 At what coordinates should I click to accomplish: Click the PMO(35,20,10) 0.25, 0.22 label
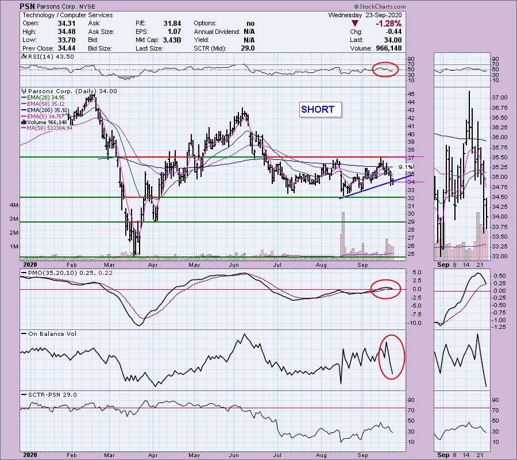tap(70, 273)
